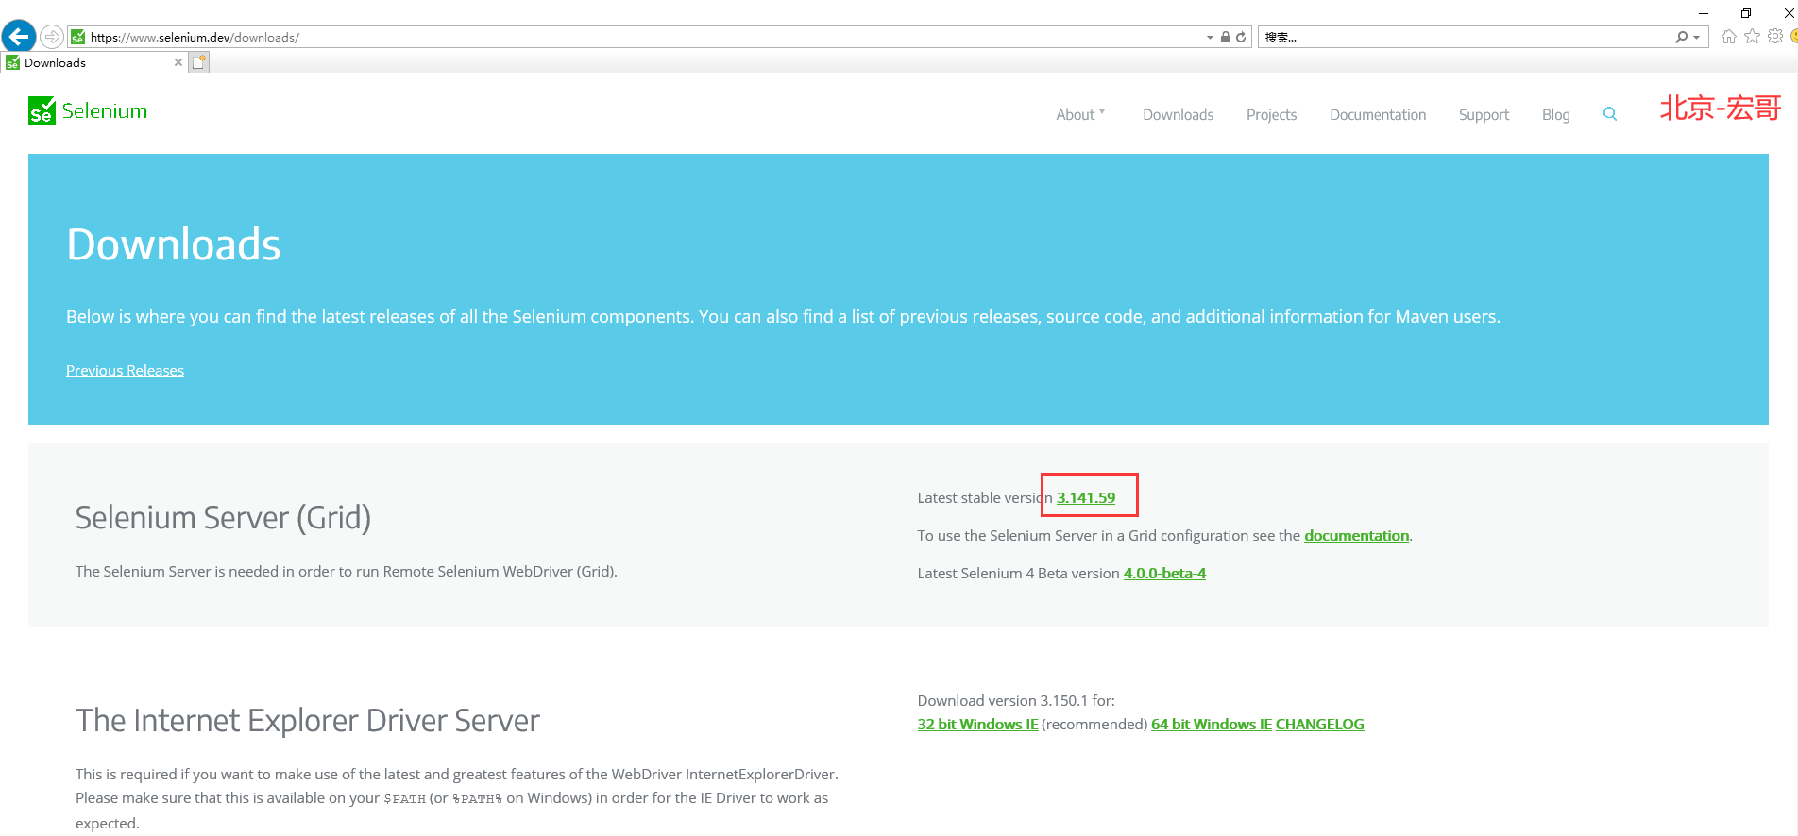Refresh the page with the reload icon
Image resolution: width=1798 pixels, height=836 pixels.
1241,37
